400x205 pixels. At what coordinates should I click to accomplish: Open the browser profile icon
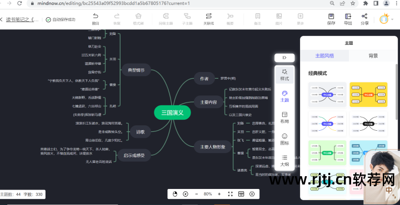tap(387, 3)
